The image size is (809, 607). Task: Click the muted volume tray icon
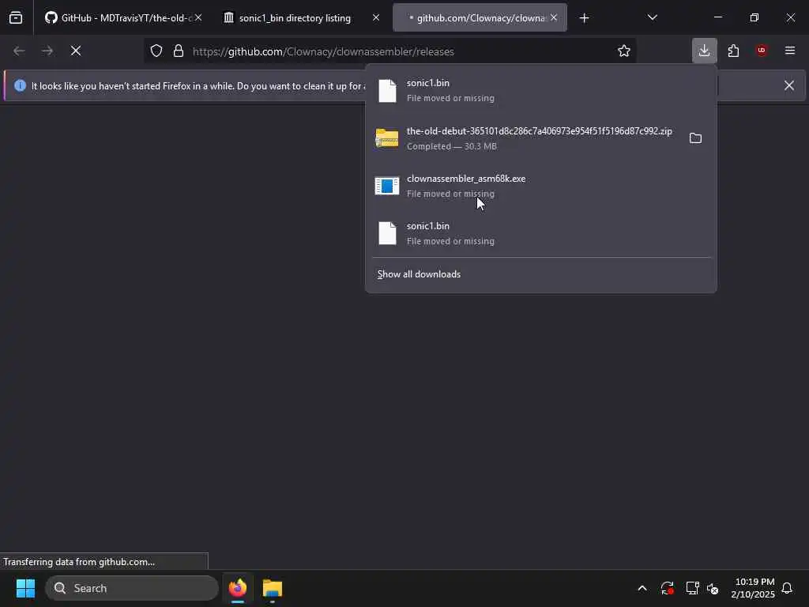click(x=713, y=588)
